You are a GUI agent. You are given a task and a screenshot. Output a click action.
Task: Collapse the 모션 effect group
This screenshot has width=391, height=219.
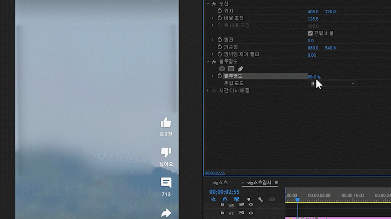(208, 3)
